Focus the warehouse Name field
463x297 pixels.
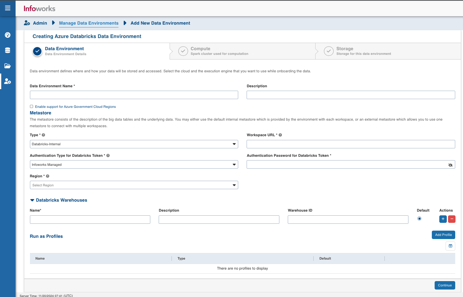(90, 219)
